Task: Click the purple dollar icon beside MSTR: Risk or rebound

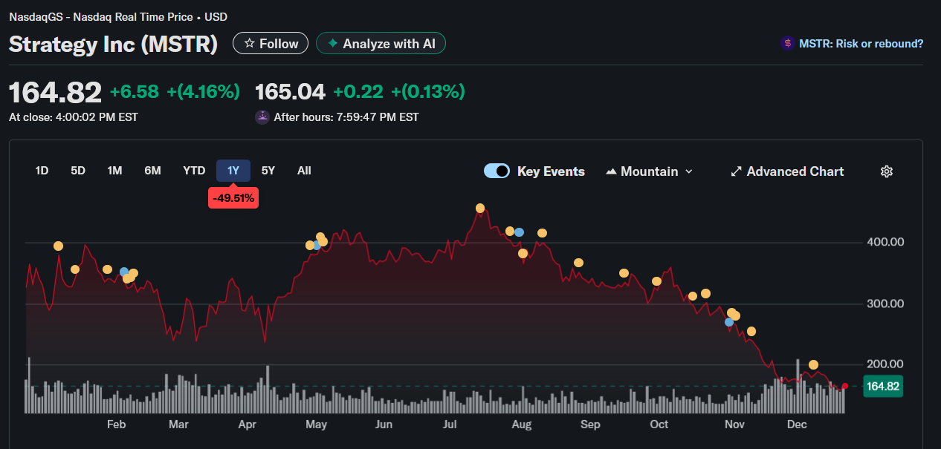Action: point(787,44)
